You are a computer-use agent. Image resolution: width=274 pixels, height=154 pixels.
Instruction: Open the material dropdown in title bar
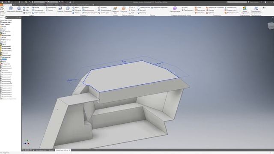[39, 2]
